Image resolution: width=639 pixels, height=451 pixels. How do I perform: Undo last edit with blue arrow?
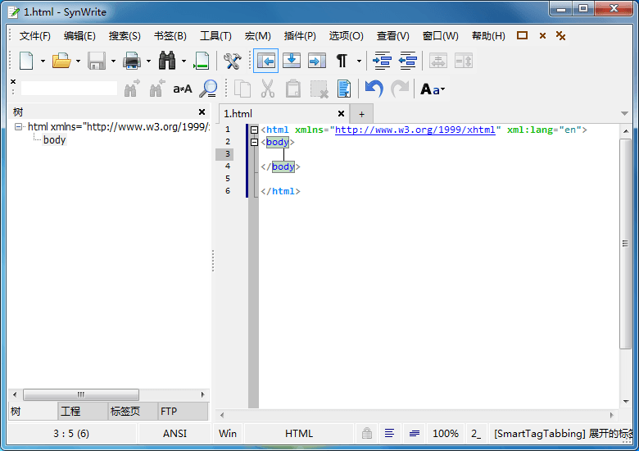tap(374, 89)
